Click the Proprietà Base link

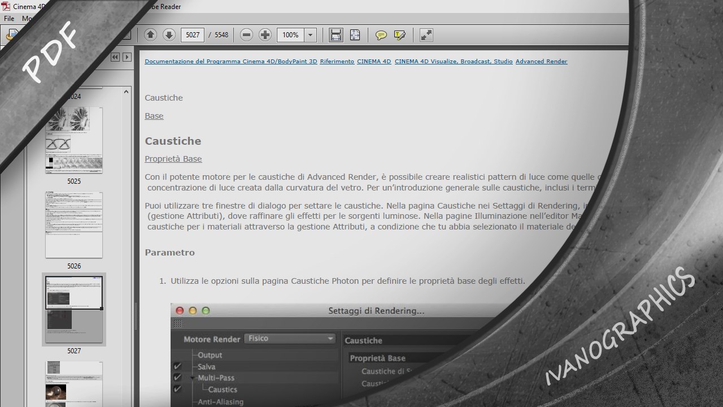point(173,159)
